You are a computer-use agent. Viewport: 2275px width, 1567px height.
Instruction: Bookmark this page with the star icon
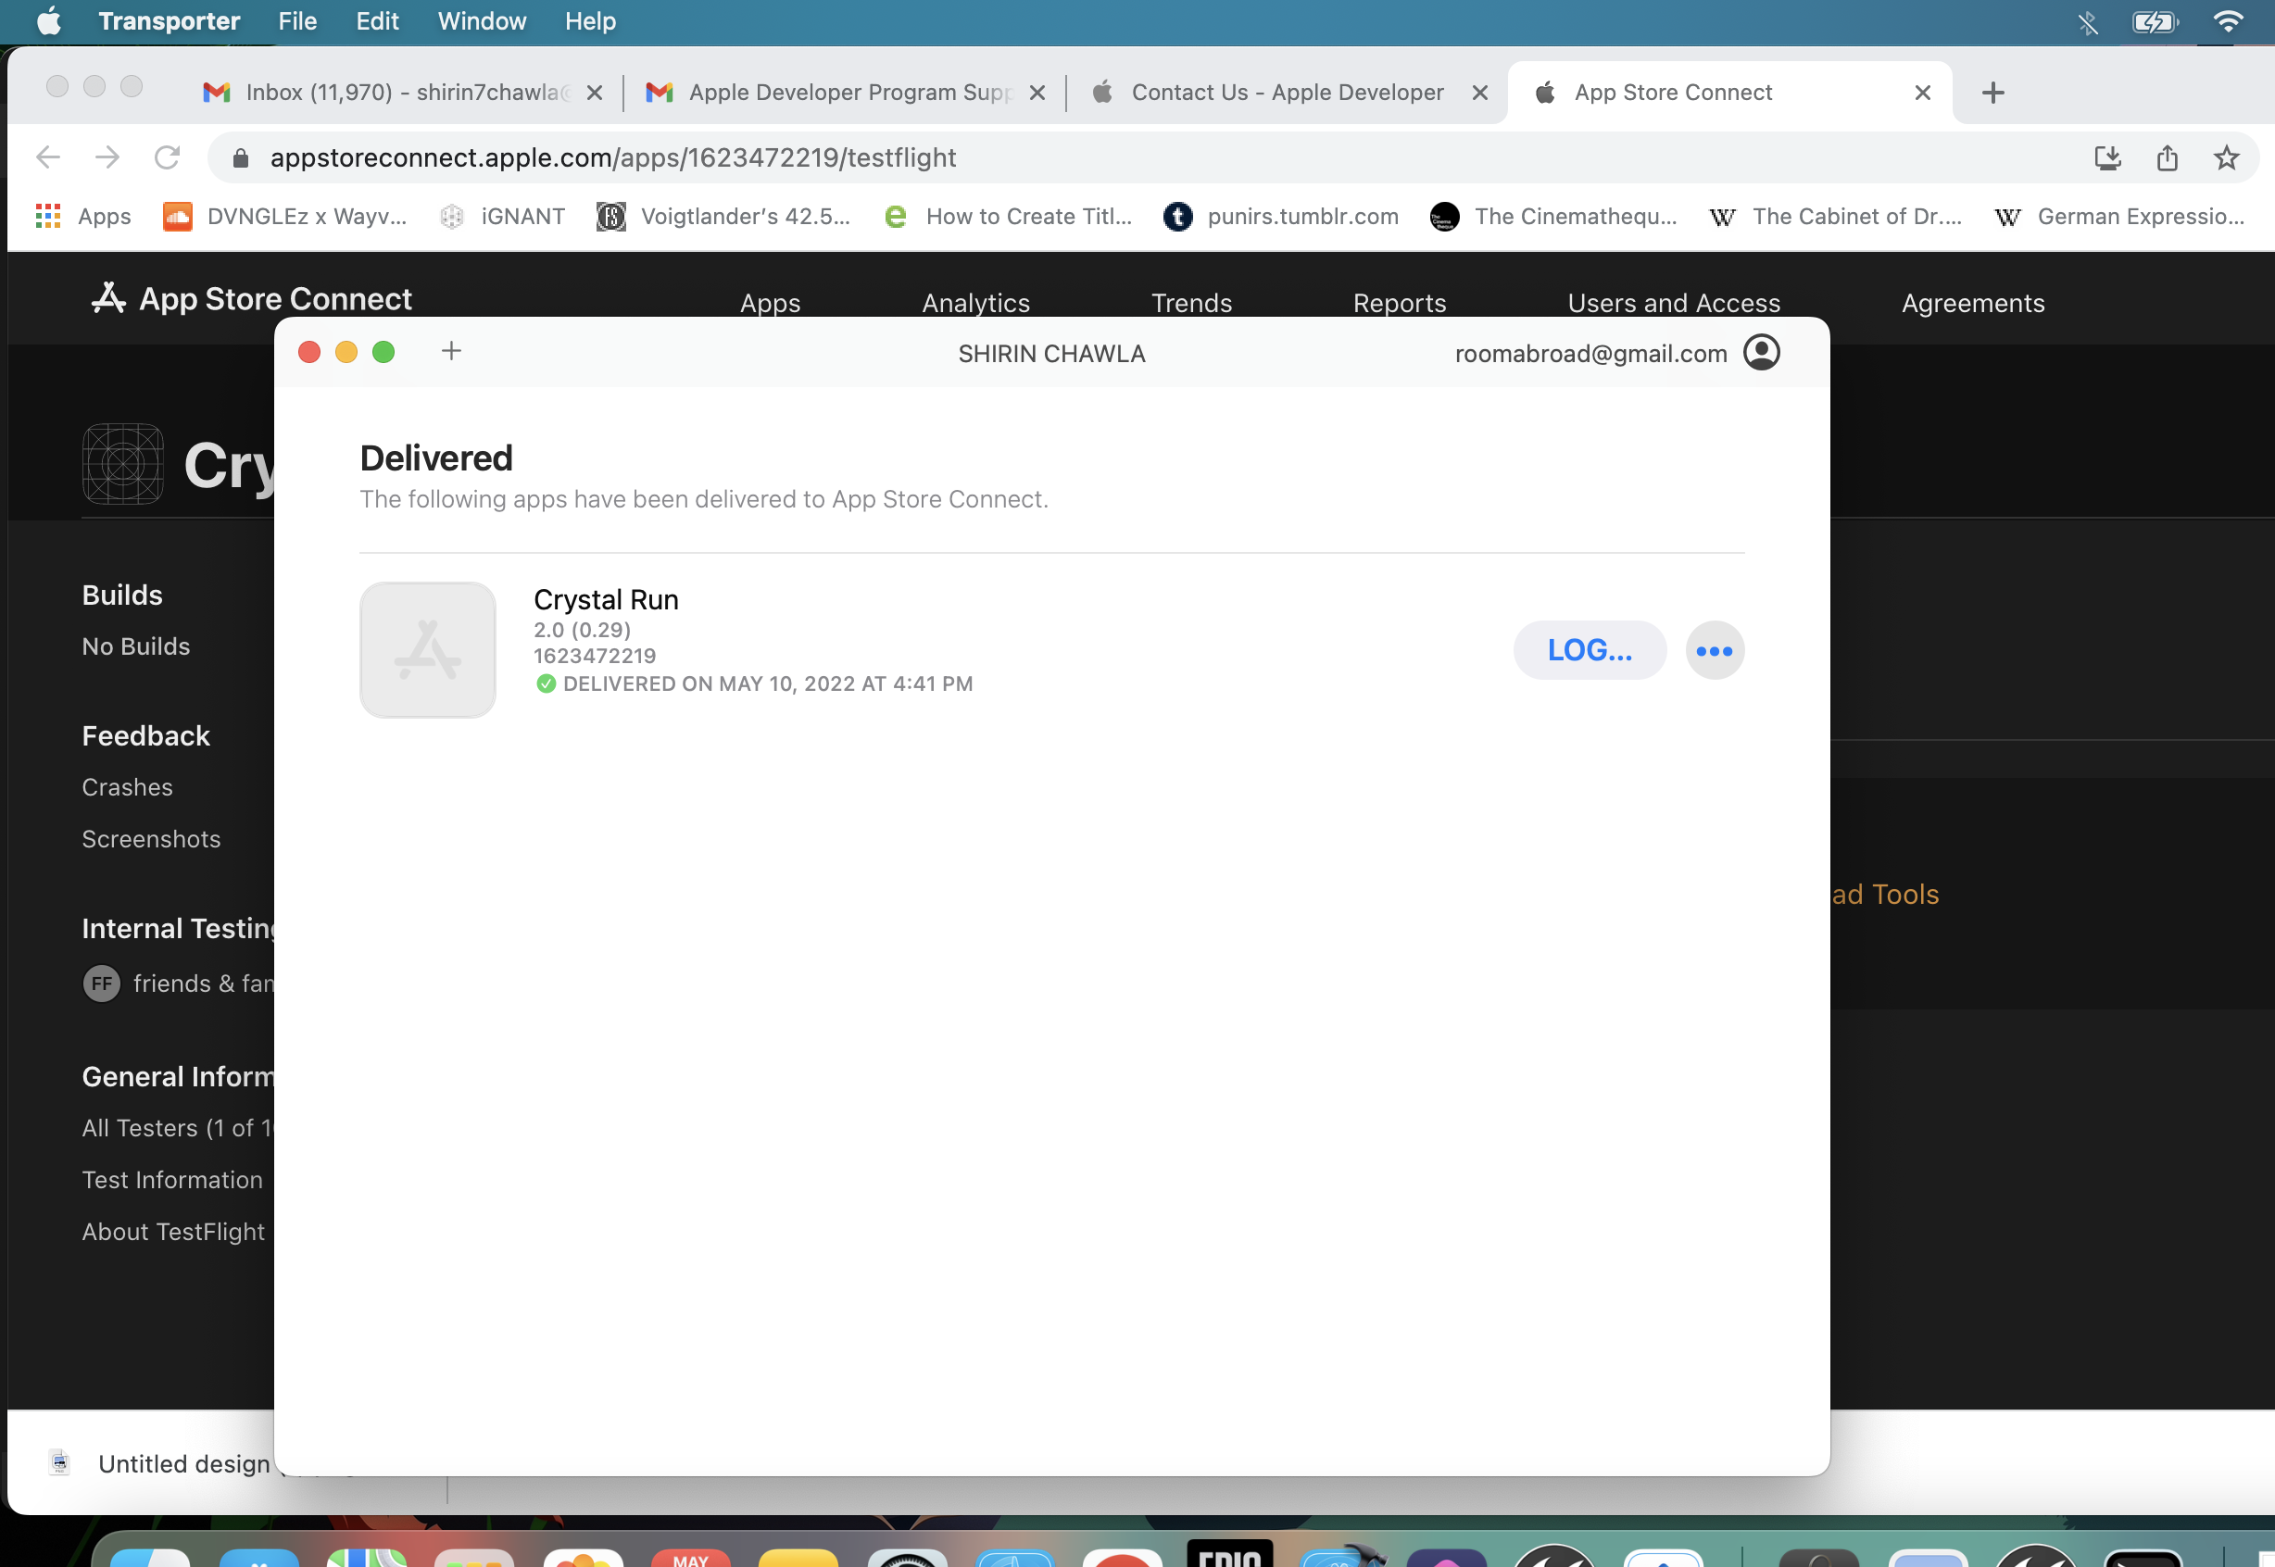coord(2226,157)
